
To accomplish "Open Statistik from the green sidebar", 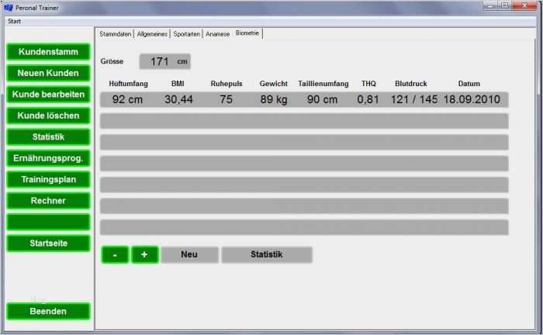I will click(x=48, y=137).
